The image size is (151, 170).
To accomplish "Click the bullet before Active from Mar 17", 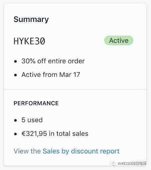I will click(x=16, y=75).
